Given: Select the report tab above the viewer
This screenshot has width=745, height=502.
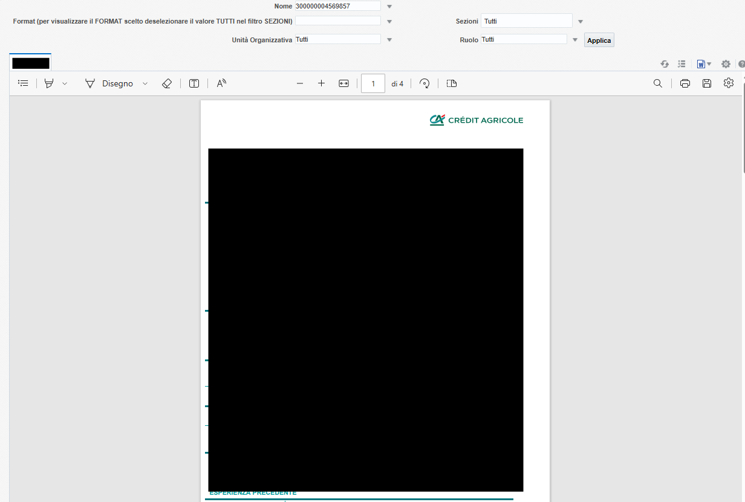Looking at the screenshot, I should (30, 62).
